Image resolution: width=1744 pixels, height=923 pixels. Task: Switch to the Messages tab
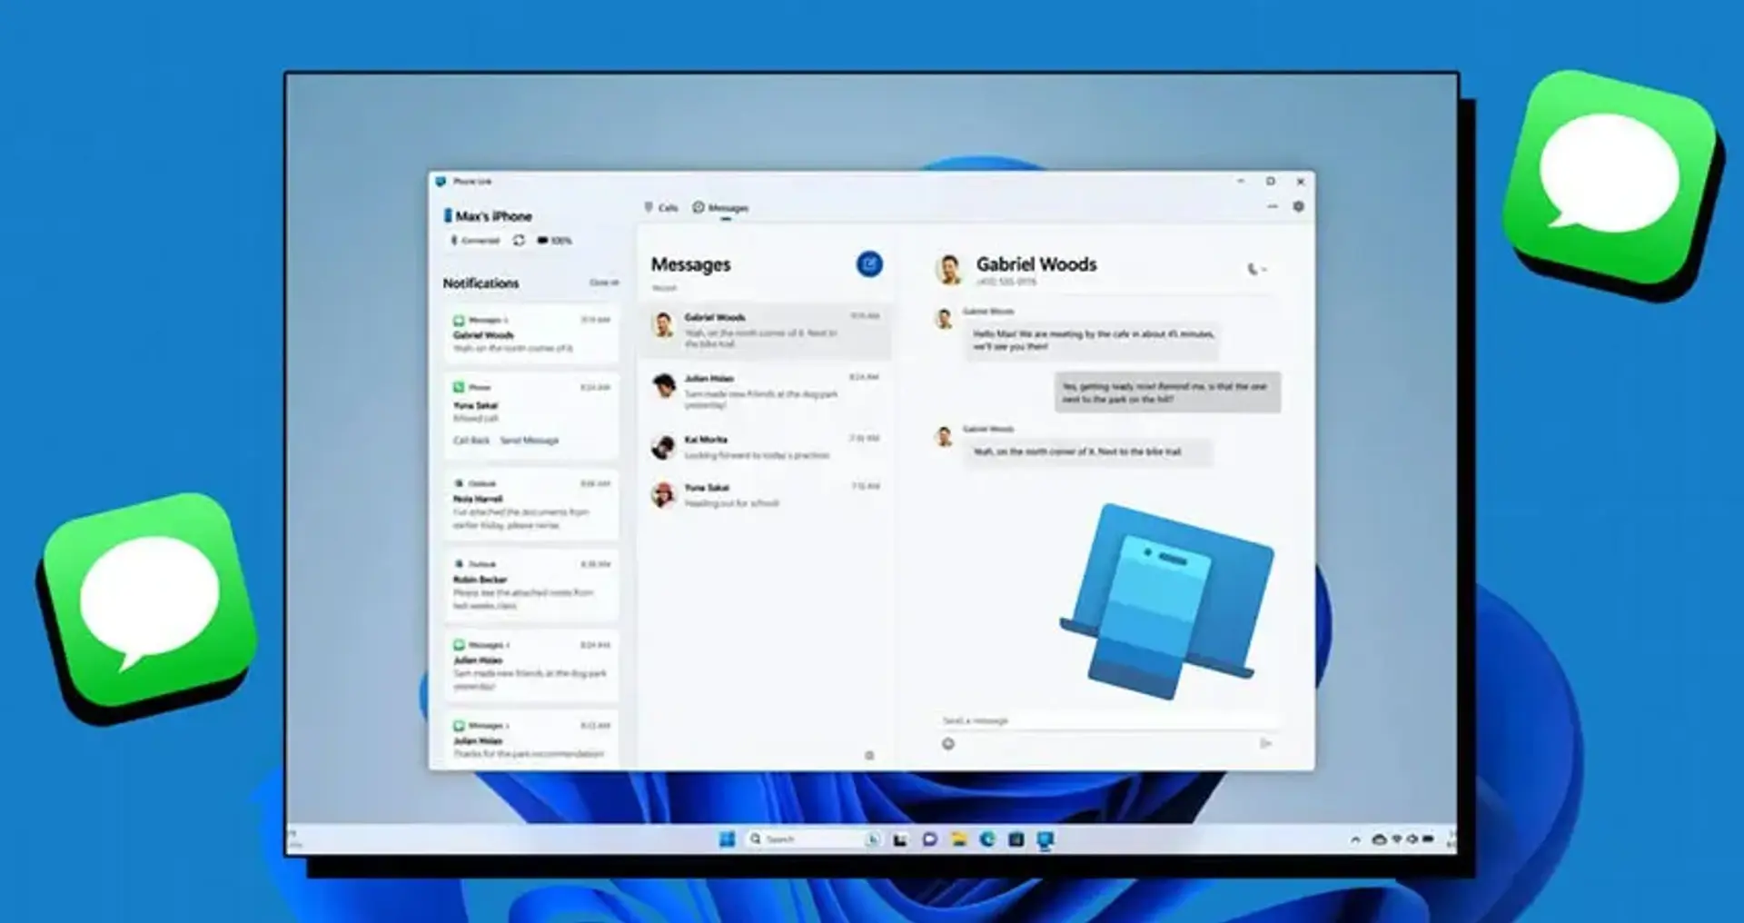720,208
